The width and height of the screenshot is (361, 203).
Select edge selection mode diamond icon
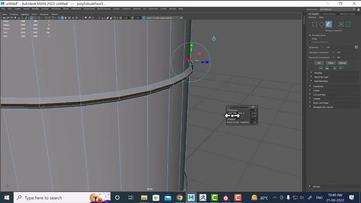[322, 24]
